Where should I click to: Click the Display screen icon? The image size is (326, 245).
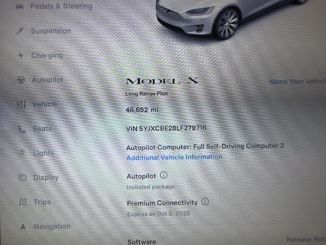click(x=22, y=177)
